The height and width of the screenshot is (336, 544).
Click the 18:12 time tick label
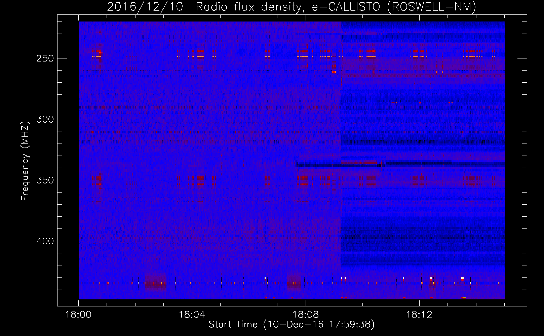(419, 315)
